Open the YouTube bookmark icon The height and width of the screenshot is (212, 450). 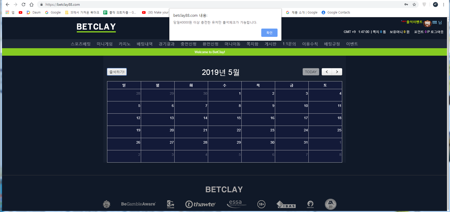click(x=21, y=12)
